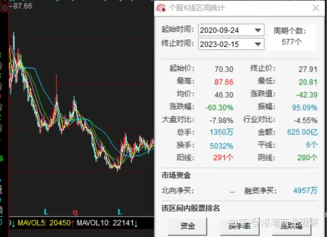Click the 涨跌幅 value -60.30%
The height and width of the screenshot is (237, 327).
coord(219,108)
